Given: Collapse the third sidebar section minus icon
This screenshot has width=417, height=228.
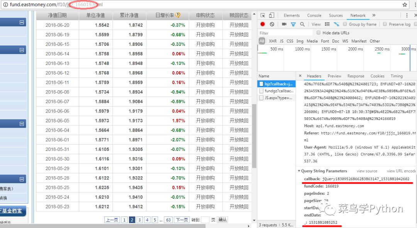Looking at the screenshot, I should (22, 124).
